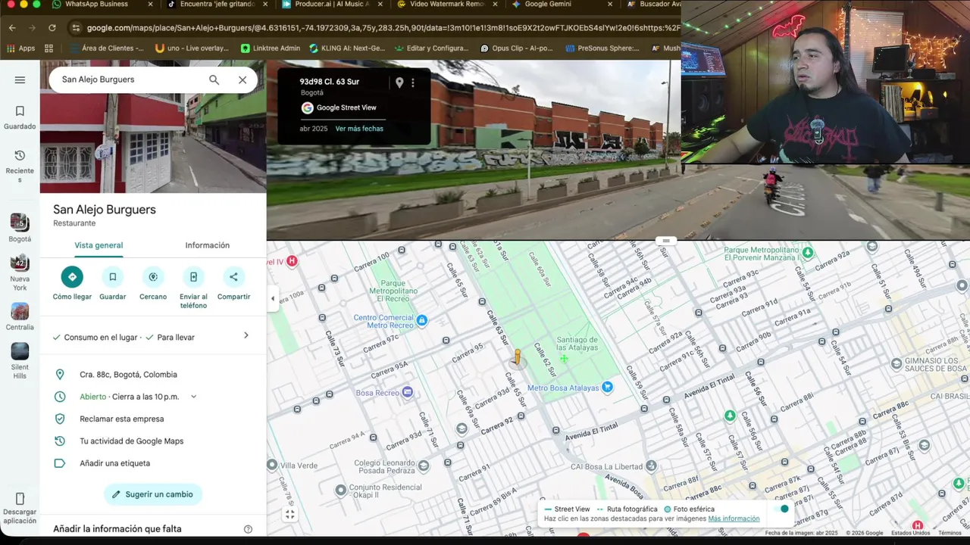The image size is (970, 545).
Task: Click the Gimnasio Los Sauces de Bosa marker
Action: click(896, 364)
